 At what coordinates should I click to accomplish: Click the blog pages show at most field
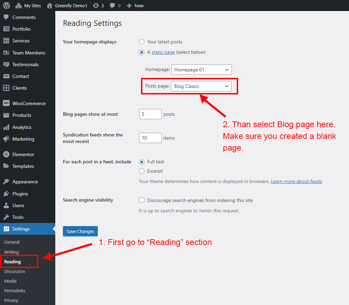click(150, 114)
